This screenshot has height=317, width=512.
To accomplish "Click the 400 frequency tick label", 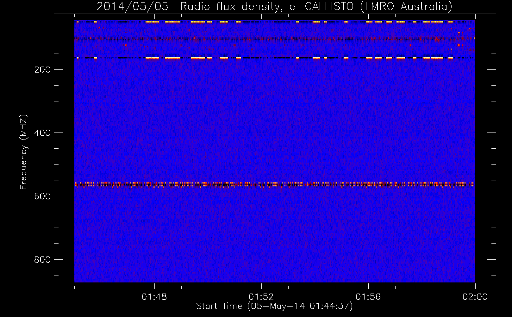I will click(x=42, y=133).
